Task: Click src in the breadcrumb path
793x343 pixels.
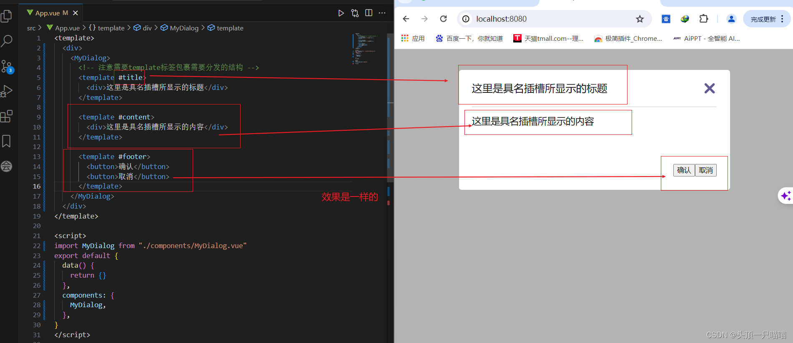Action: tap(31, 28)
